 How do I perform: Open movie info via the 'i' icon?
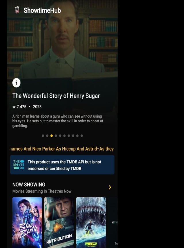tap(16, 83)
